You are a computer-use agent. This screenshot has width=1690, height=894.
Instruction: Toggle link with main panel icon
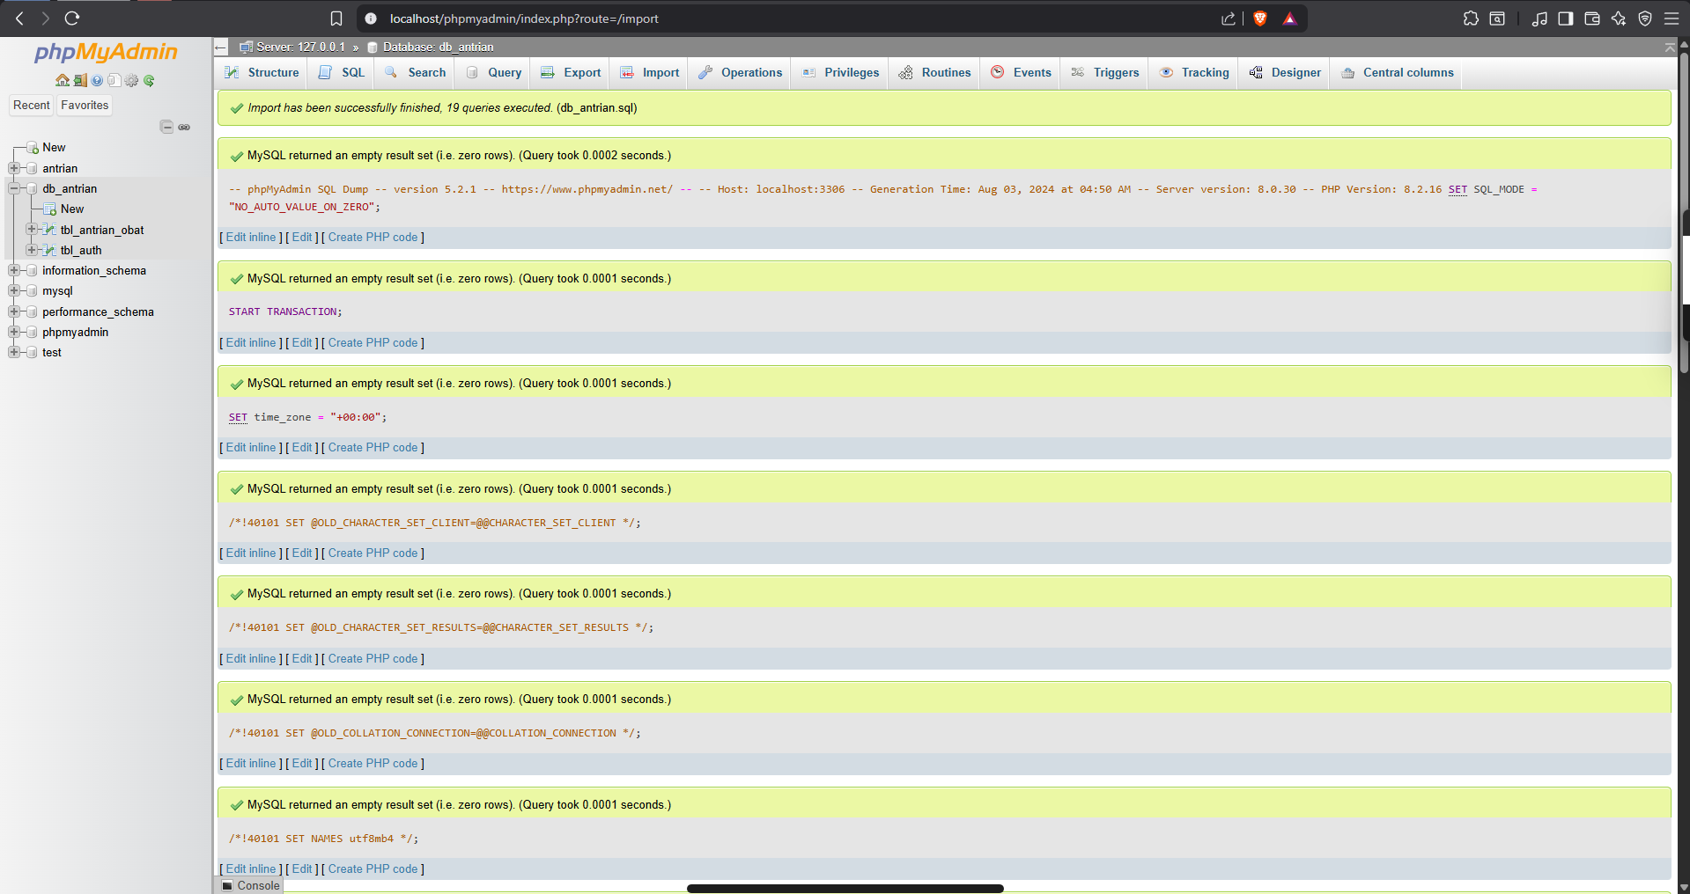click(x=184, y=128)
